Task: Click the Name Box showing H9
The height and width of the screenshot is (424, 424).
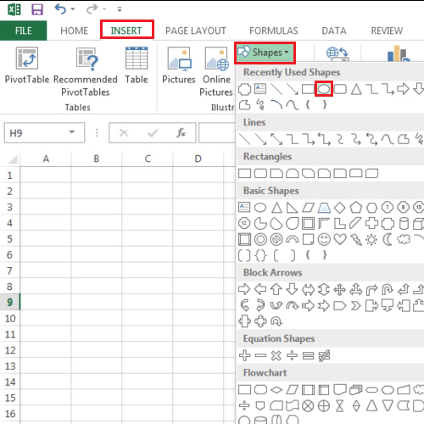Action: [44, 132]
